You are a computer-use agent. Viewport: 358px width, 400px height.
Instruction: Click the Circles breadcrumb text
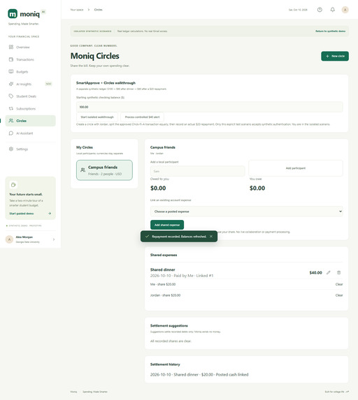(x=98, y=10)
